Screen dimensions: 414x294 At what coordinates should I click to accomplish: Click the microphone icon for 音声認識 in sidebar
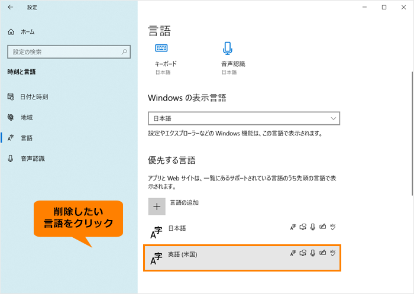(11, 159)
